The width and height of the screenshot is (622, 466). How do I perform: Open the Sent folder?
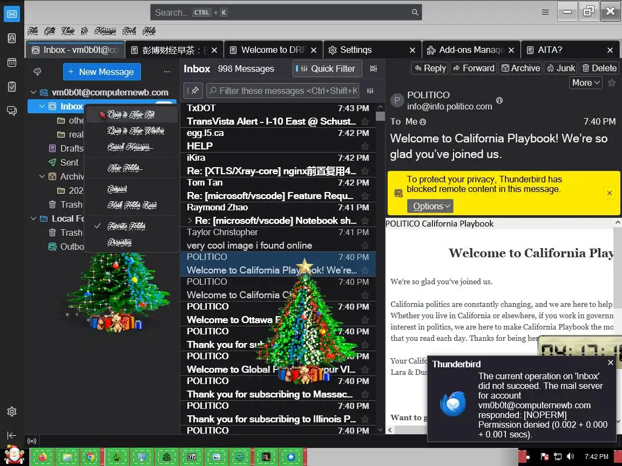[x=70, y=162]
